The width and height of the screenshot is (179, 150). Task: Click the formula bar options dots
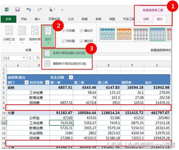(x=30, y=58)
